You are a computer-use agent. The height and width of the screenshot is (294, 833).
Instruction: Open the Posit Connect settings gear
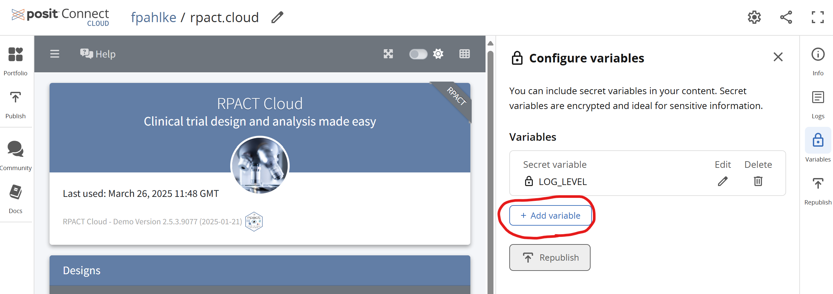pyautogui.click(x=754, y=17)
